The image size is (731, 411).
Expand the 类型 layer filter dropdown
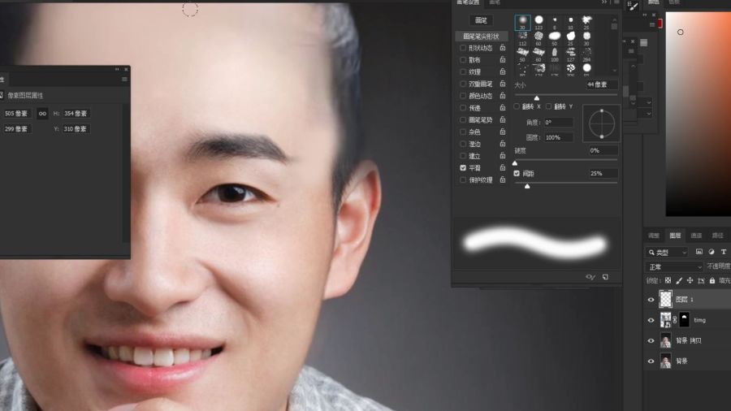click(x=668, y=253)
